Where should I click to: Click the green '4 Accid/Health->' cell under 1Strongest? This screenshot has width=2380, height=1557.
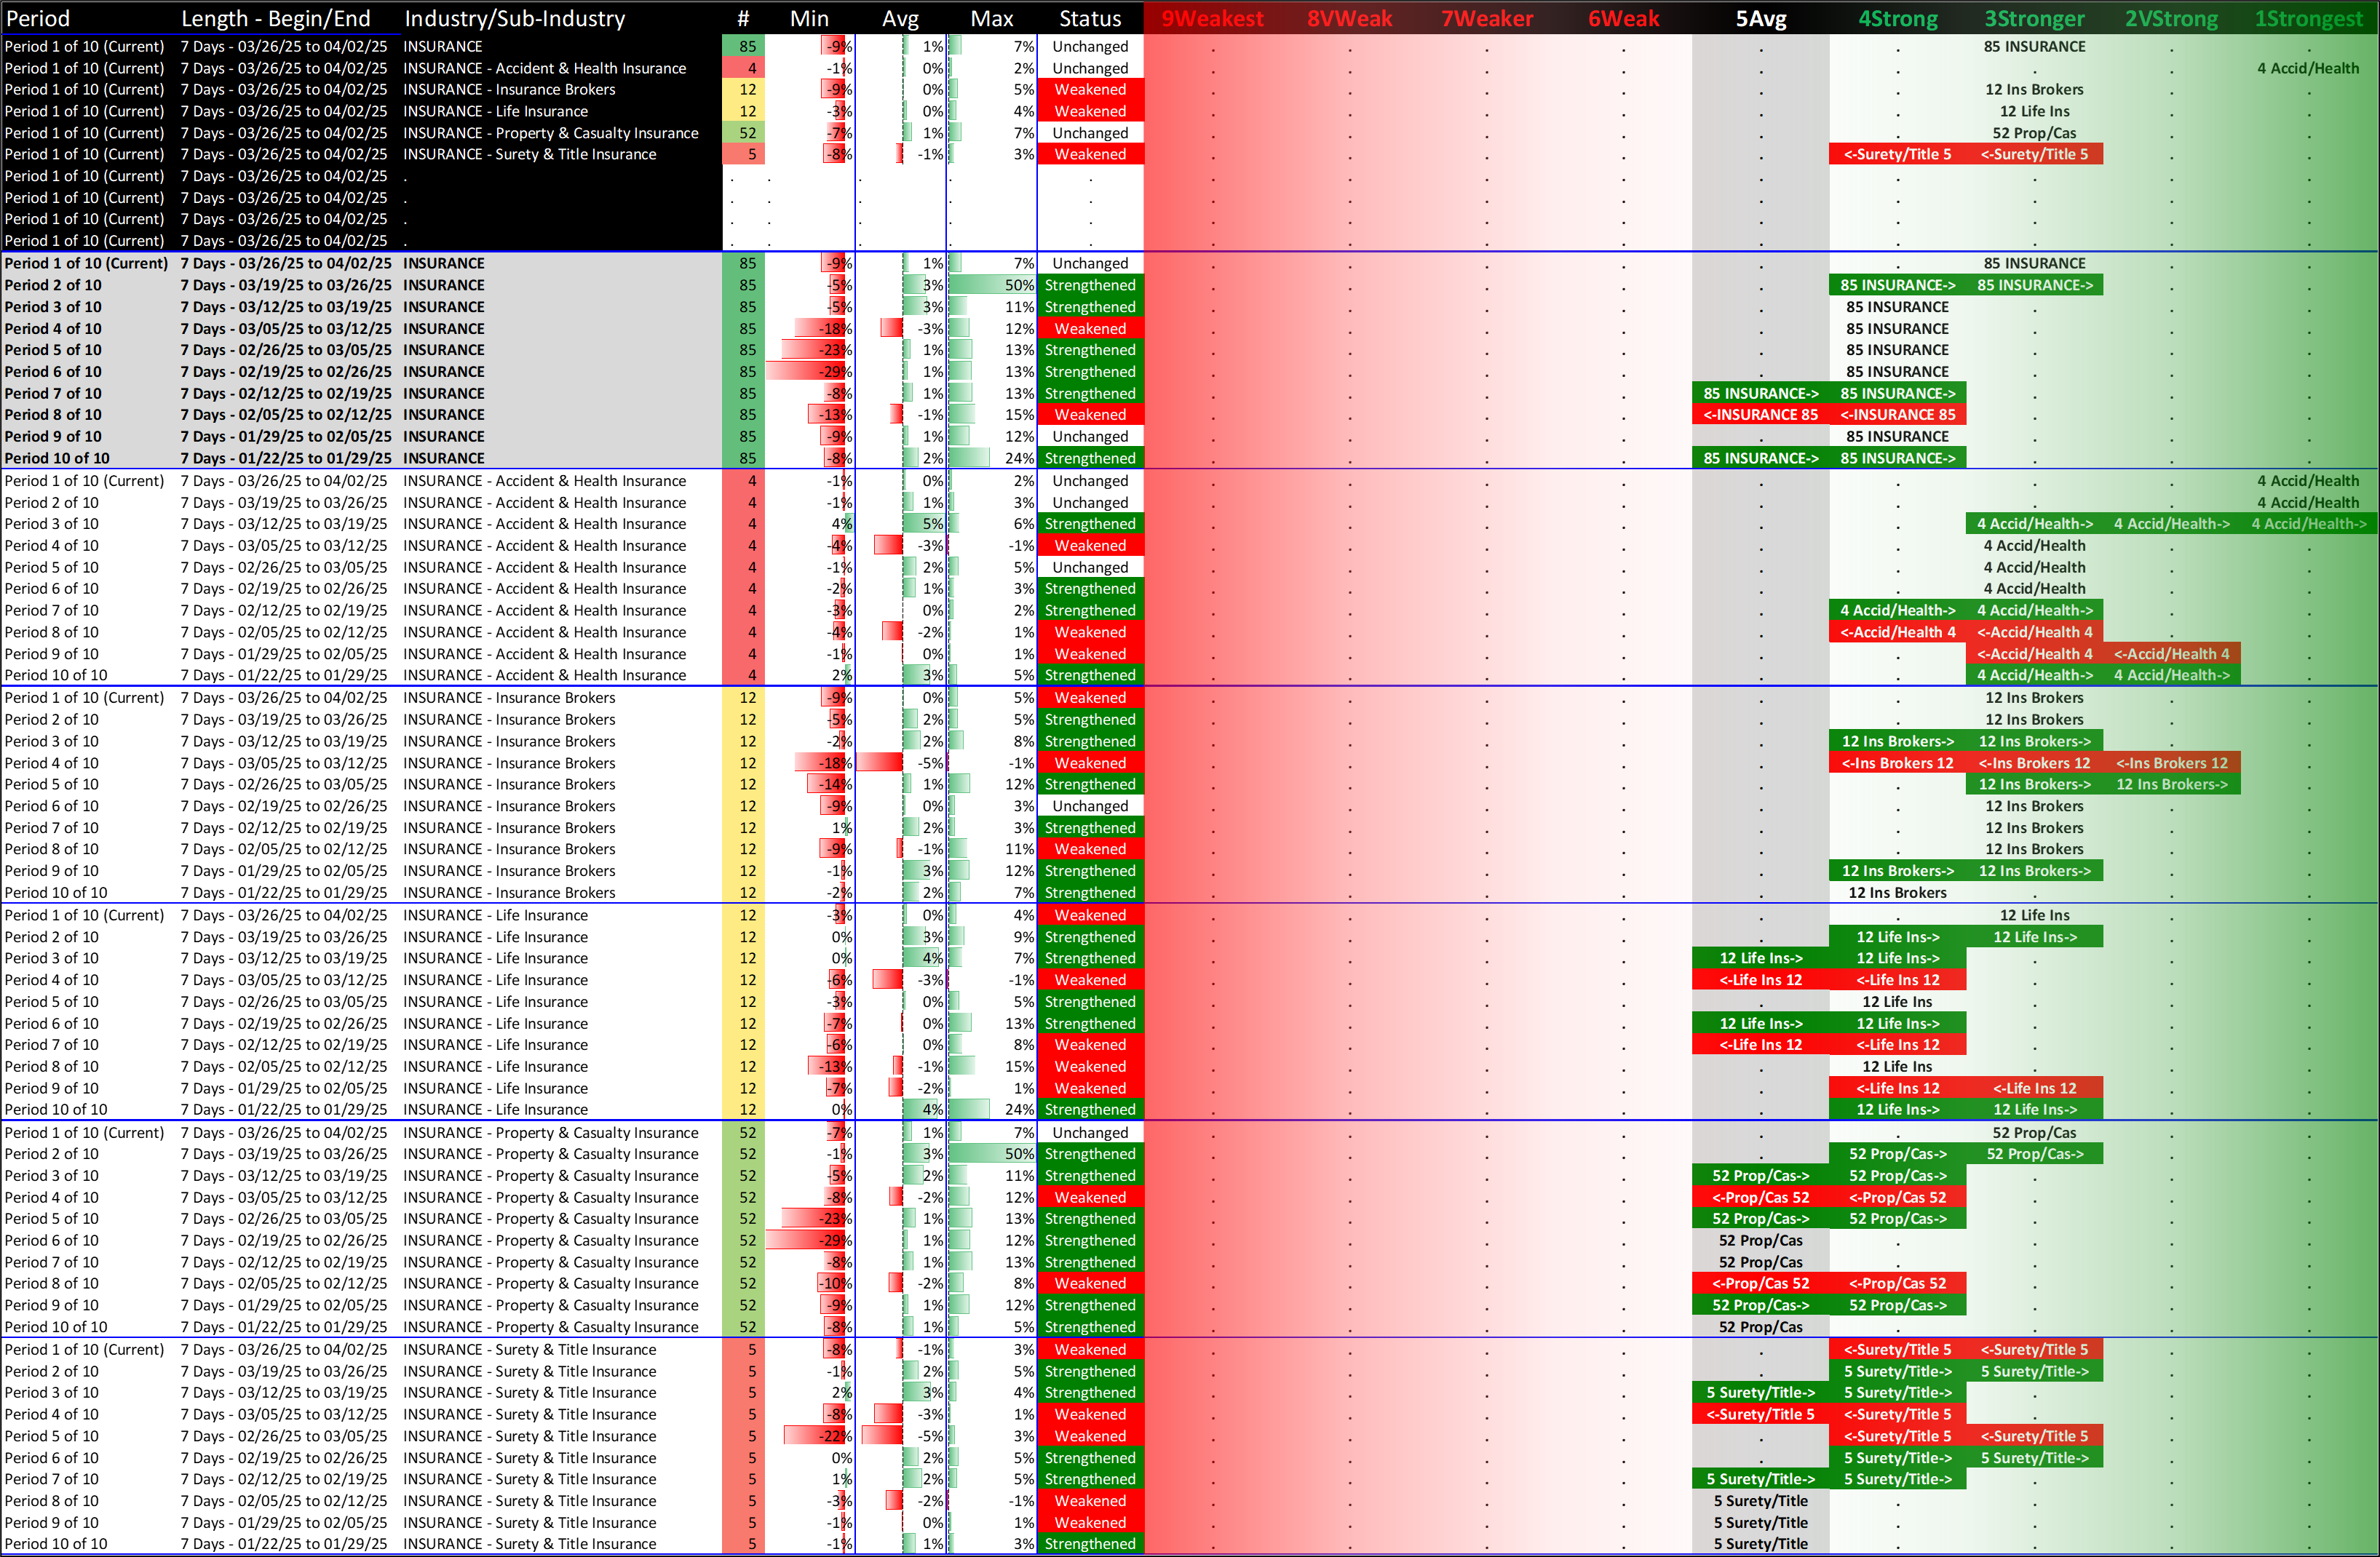(x=2308, y=524)
